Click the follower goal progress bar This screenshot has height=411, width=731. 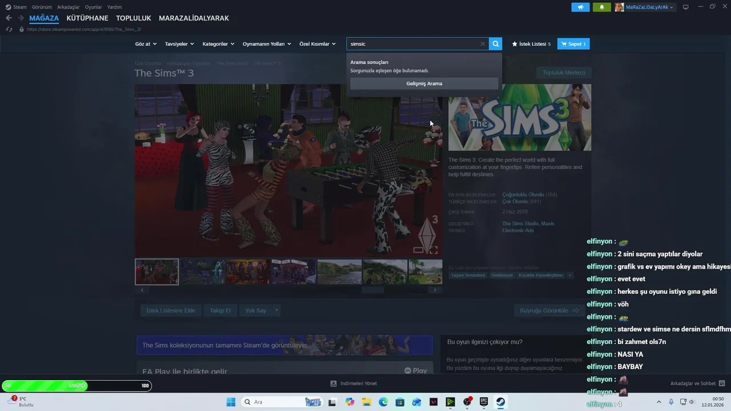click(77, 386)
